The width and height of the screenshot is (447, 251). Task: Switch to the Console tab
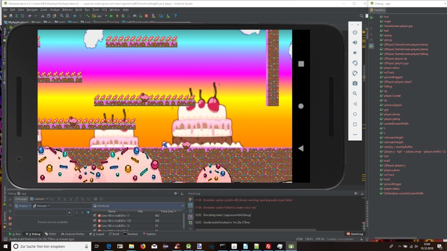[x=39, y=199]
